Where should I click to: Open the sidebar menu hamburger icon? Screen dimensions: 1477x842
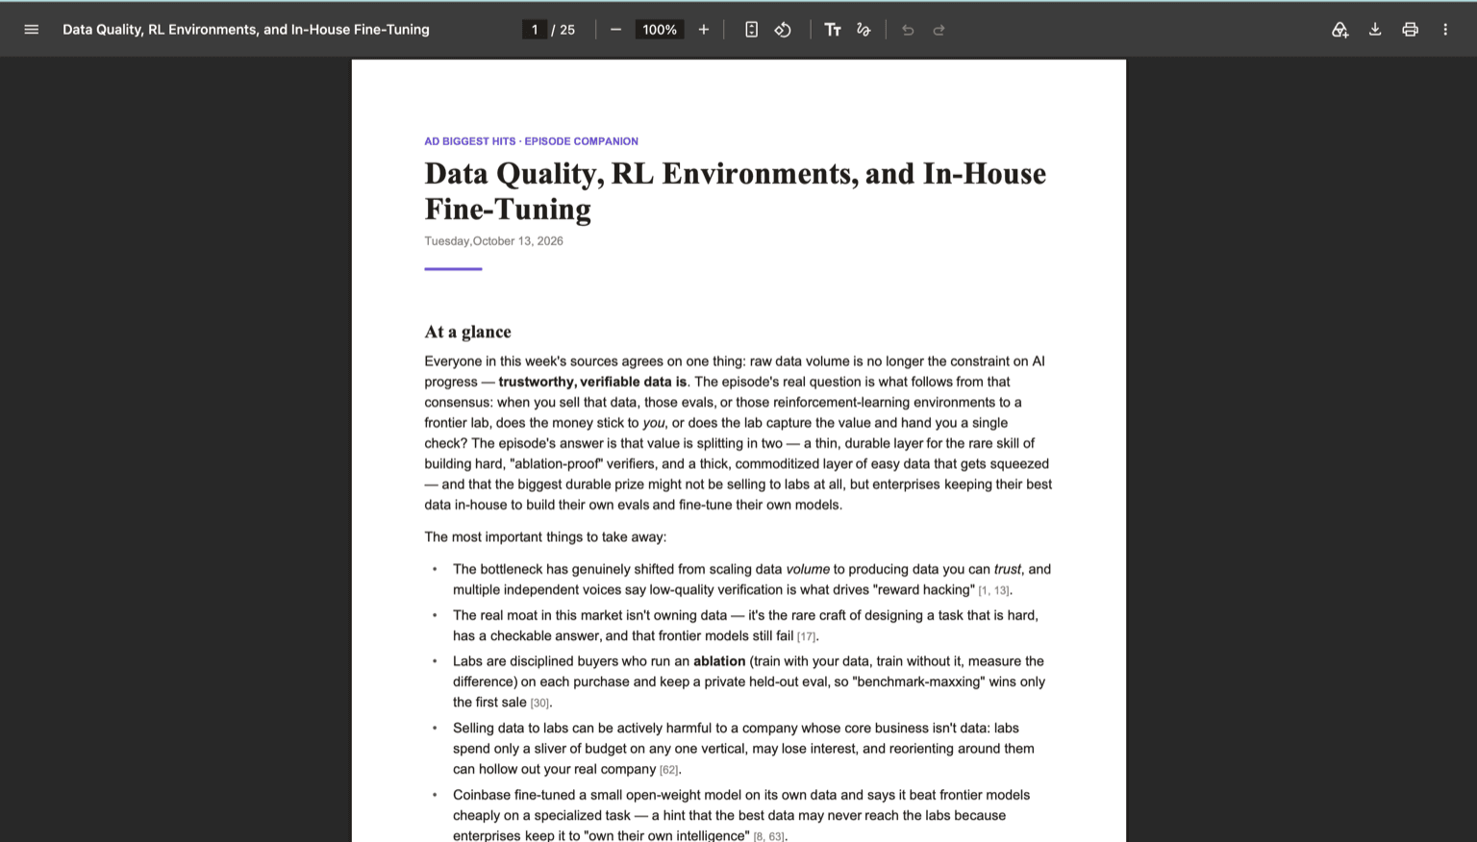[32, 30]
